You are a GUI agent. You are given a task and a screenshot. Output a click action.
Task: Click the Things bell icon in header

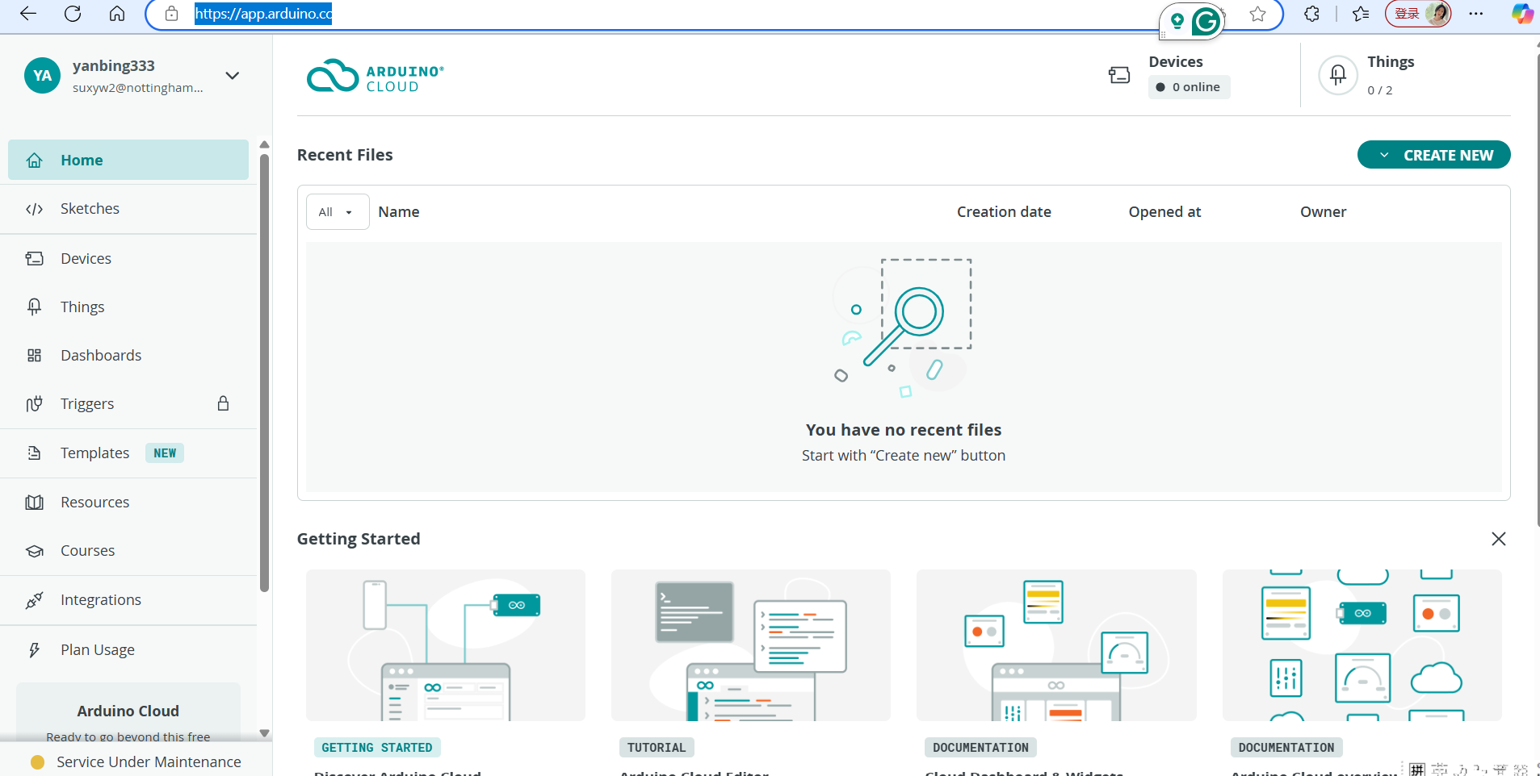(1338, 75)
